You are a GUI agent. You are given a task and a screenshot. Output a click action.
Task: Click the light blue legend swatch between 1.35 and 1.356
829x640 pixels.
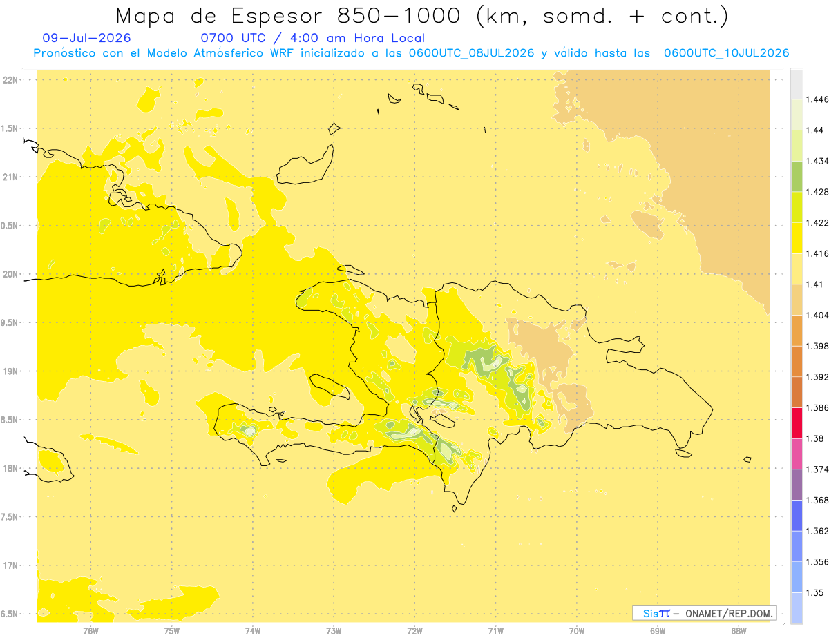click(797, 577)
